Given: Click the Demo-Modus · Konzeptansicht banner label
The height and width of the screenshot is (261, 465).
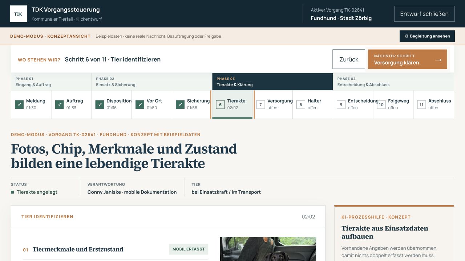Looking at the screenshot, I should point(50,36).
